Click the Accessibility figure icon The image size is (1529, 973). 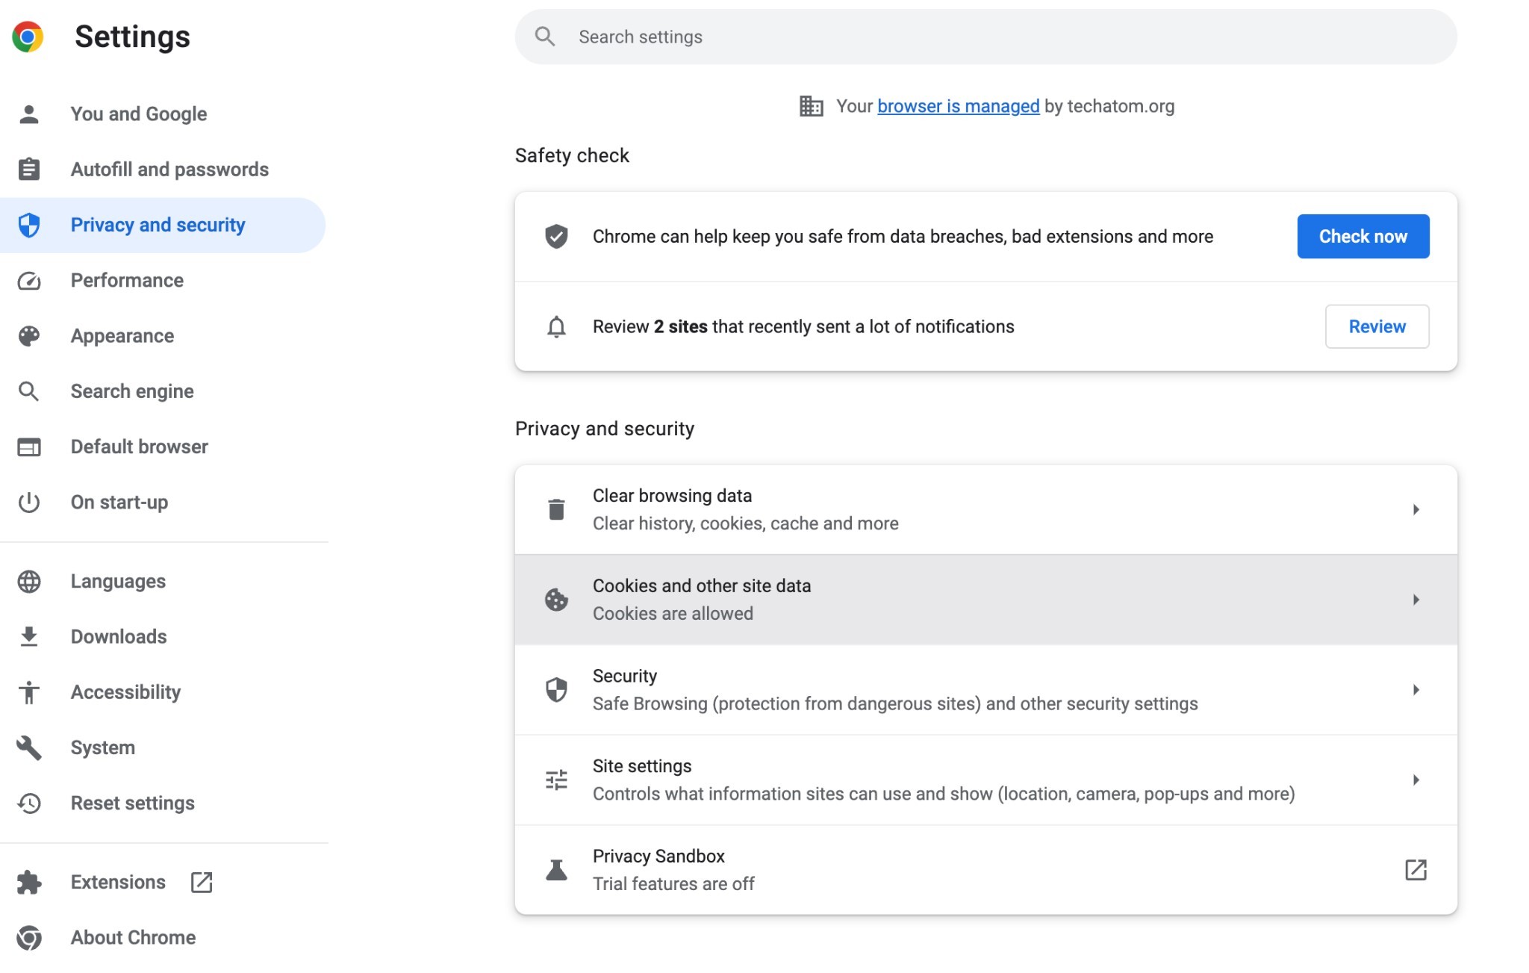pos(29,692)
